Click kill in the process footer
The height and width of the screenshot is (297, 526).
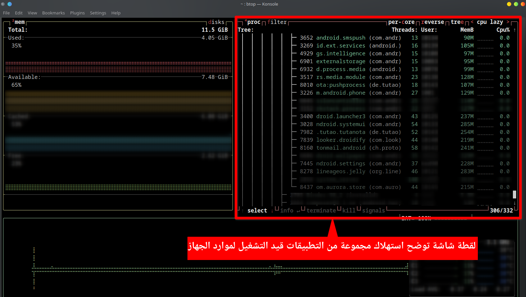pyautogui.click(x=349, y=211)
